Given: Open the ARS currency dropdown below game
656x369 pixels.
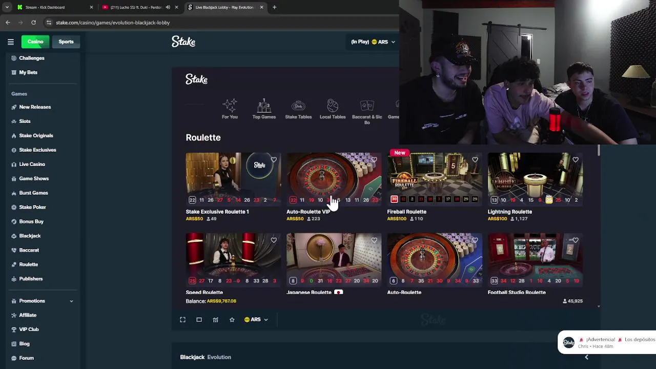Looking at the screenshot, I should (x=256, y=320).
